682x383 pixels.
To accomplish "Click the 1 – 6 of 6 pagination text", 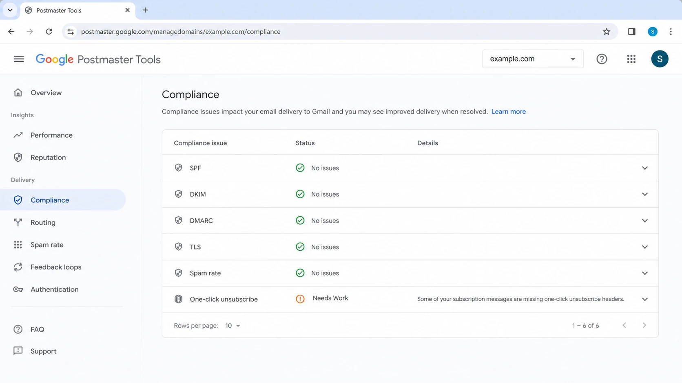I will point(585,326).
